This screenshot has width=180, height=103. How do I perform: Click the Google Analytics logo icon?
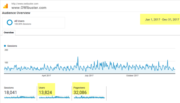(6, 6)
